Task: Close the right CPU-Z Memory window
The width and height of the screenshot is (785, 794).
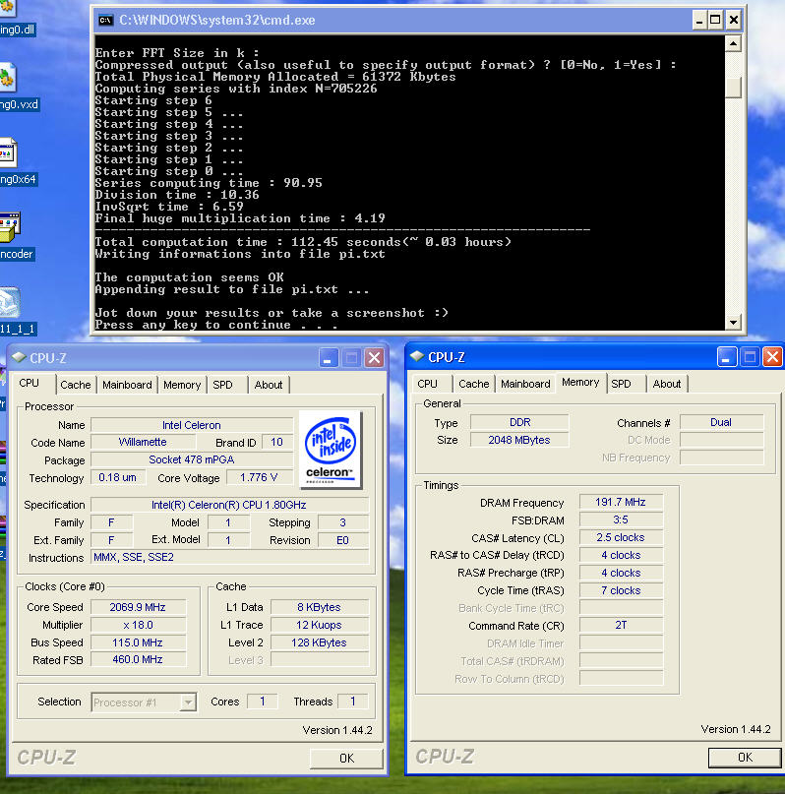Action: pyautogui.click(x=773, y=357)
